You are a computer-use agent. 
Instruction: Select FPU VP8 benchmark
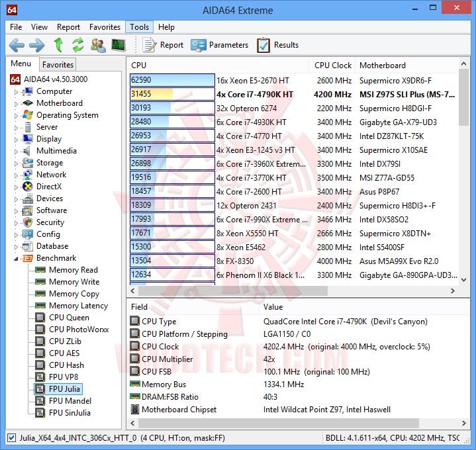pos(64,377)
